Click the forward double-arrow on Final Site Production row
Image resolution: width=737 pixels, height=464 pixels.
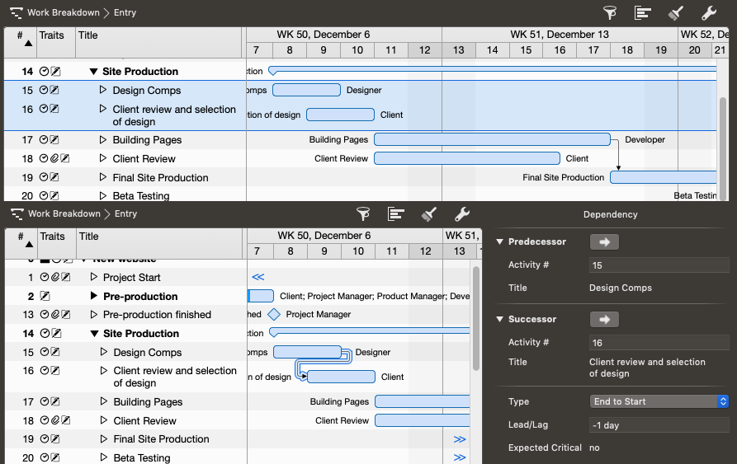coord(460,439)
